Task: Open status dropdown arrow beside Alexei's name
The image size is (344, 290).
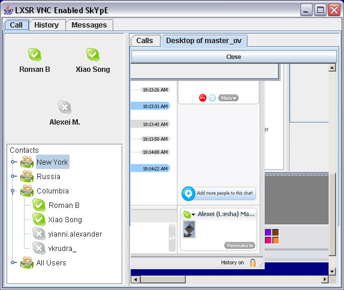Action: point(194,215)
